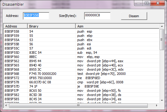Click 'cmp word ptr [ebp+6C], 0008' instruction
167x112 pixels.
pos(100,82)
